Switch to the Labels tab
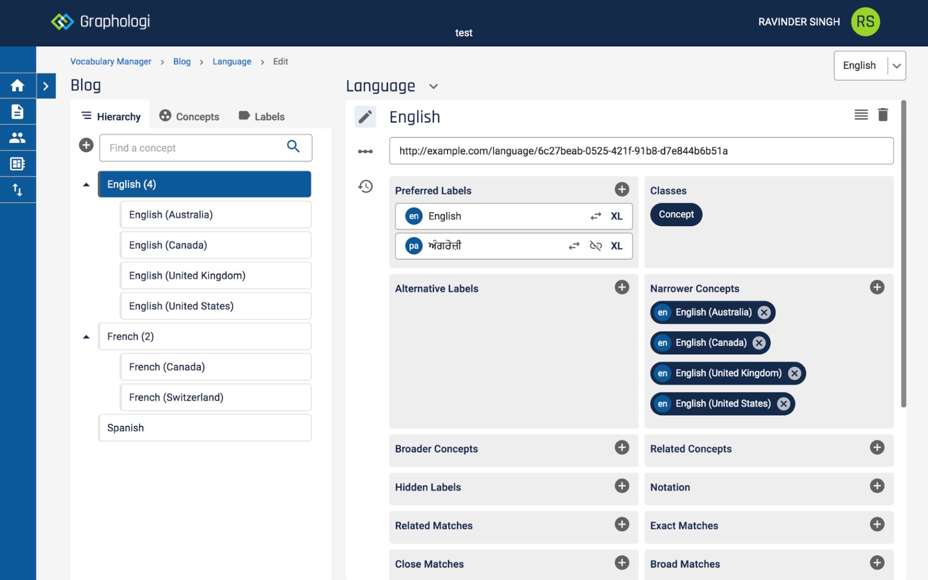This screenshot has height=580, width=928. [261, 116]
